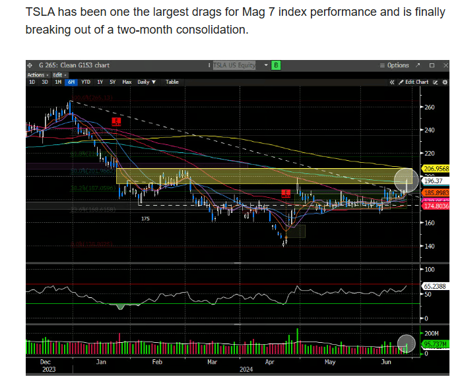Screen dimensions: 462x387
Task: Select the 3D time range
Action: pos(44,82)
